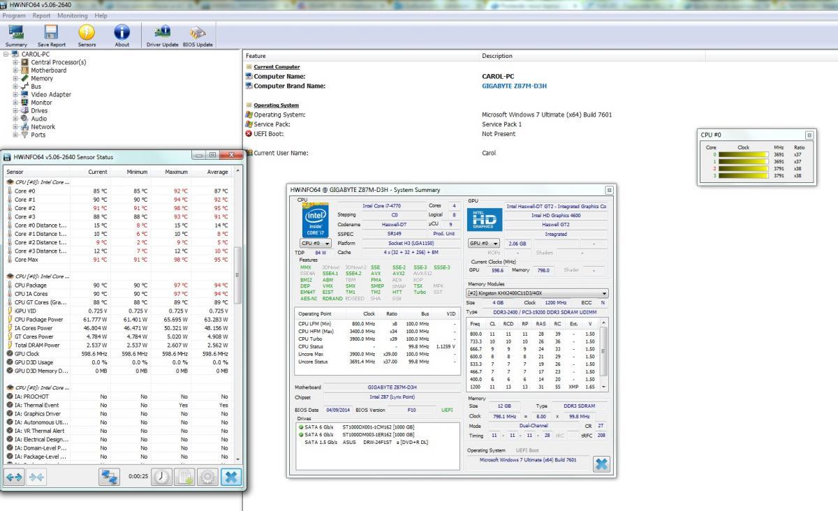This screenshot has height=511, width=838.
Task: Expand the Memory tree node
Action: pyautogui.click(x=15, y=78)
